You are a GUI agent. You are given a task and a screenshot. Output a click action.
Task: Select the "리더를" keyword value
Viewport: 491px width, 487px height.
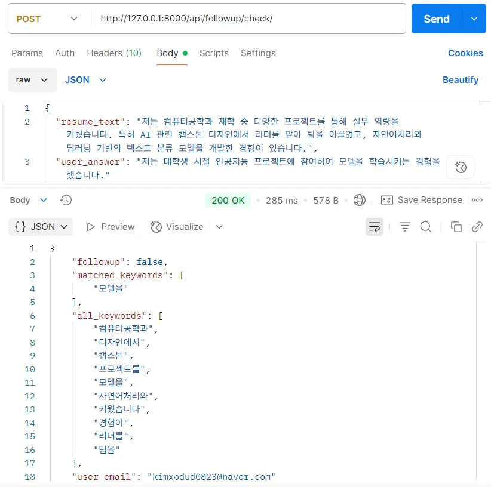pyautogui.click(x=111, y=436)
